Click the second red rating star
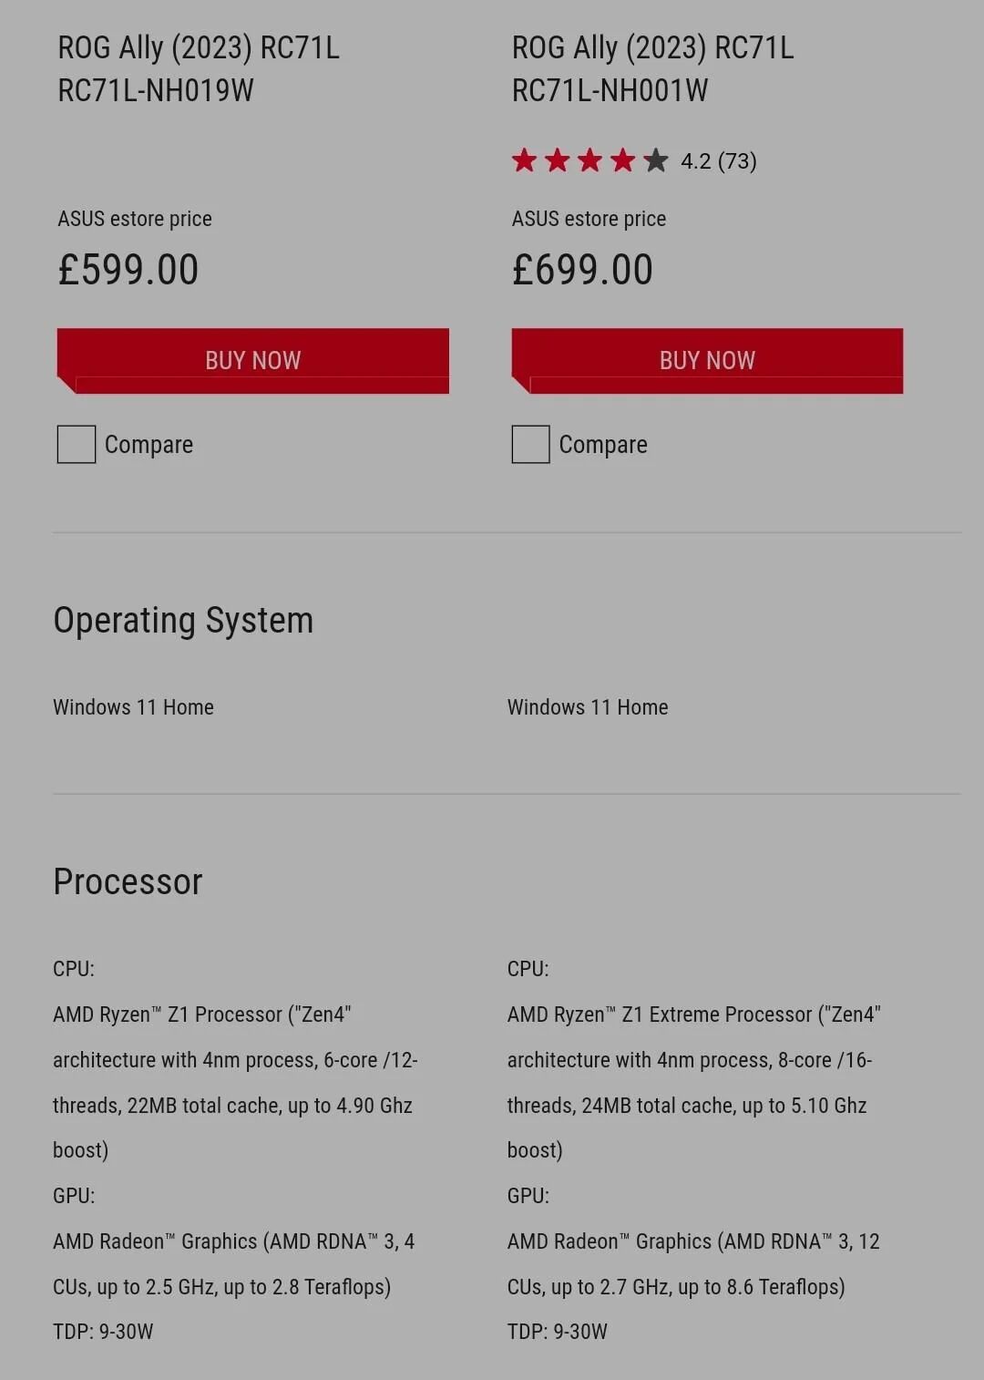 (x=557, y=160)
